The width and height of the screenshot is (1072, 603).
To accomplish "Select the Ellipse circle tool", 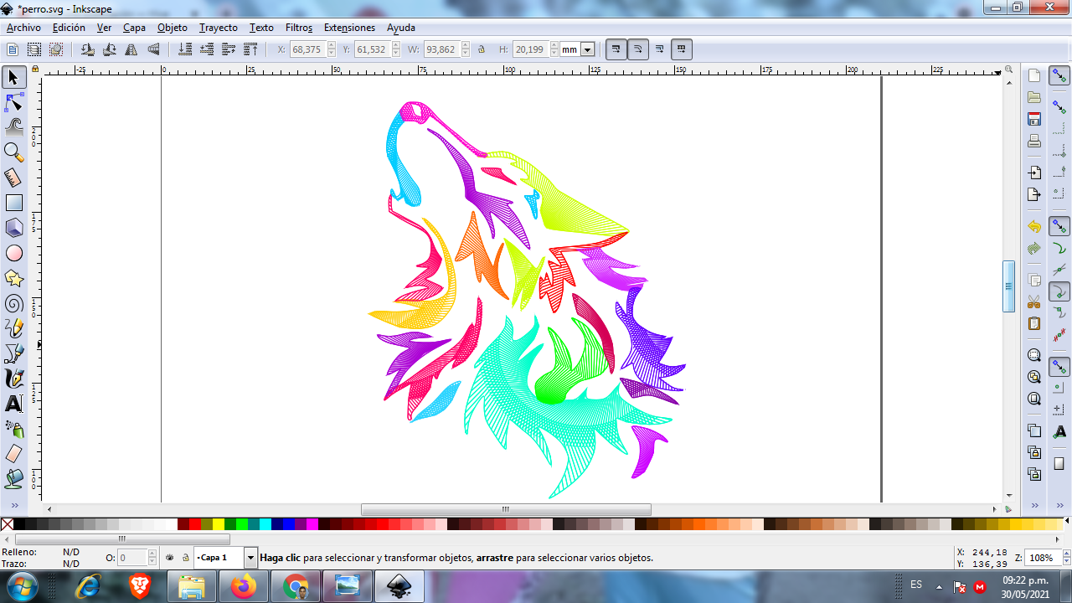I will (x=13, y=253).
